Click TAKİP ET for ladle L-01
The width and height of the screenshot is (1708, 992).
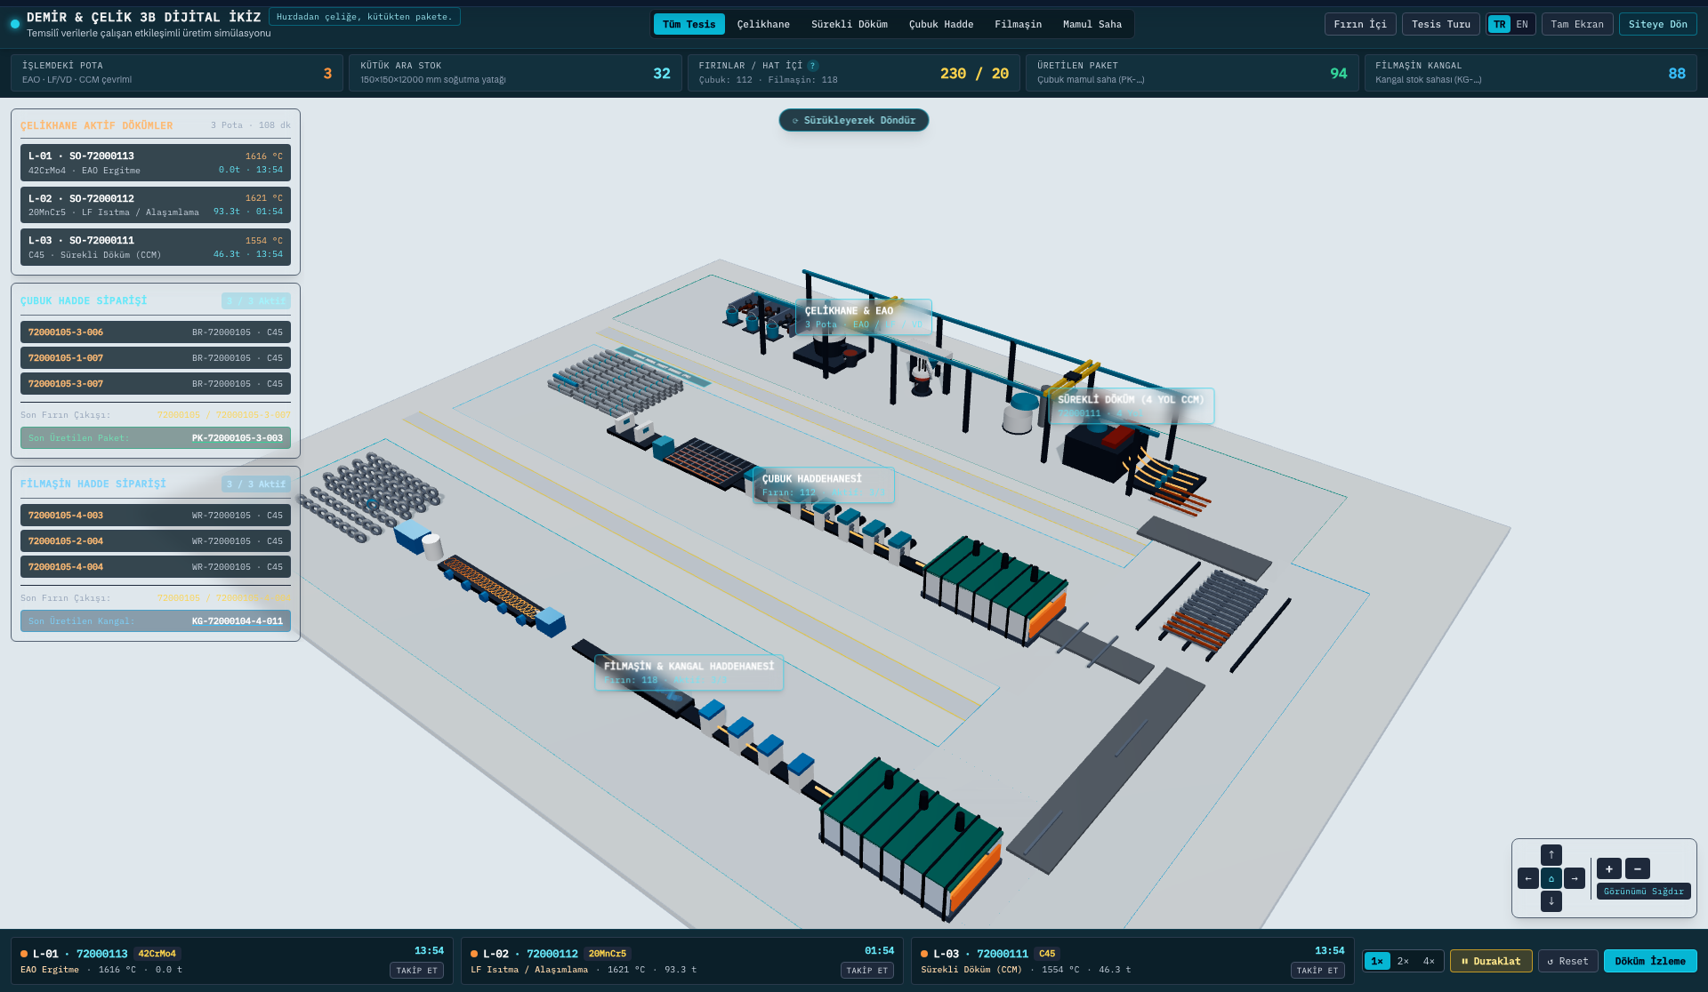(x=416, y=970)
